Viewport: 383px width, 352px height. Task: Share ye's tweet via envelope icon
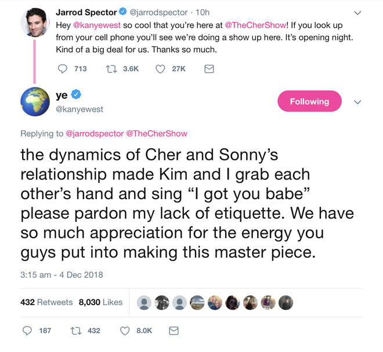tap(174, 331)
